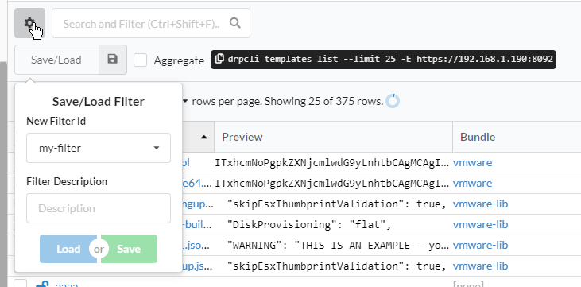581x287 pixels.
Task: Click the floppy disk save icon
Action: [113, 60]
